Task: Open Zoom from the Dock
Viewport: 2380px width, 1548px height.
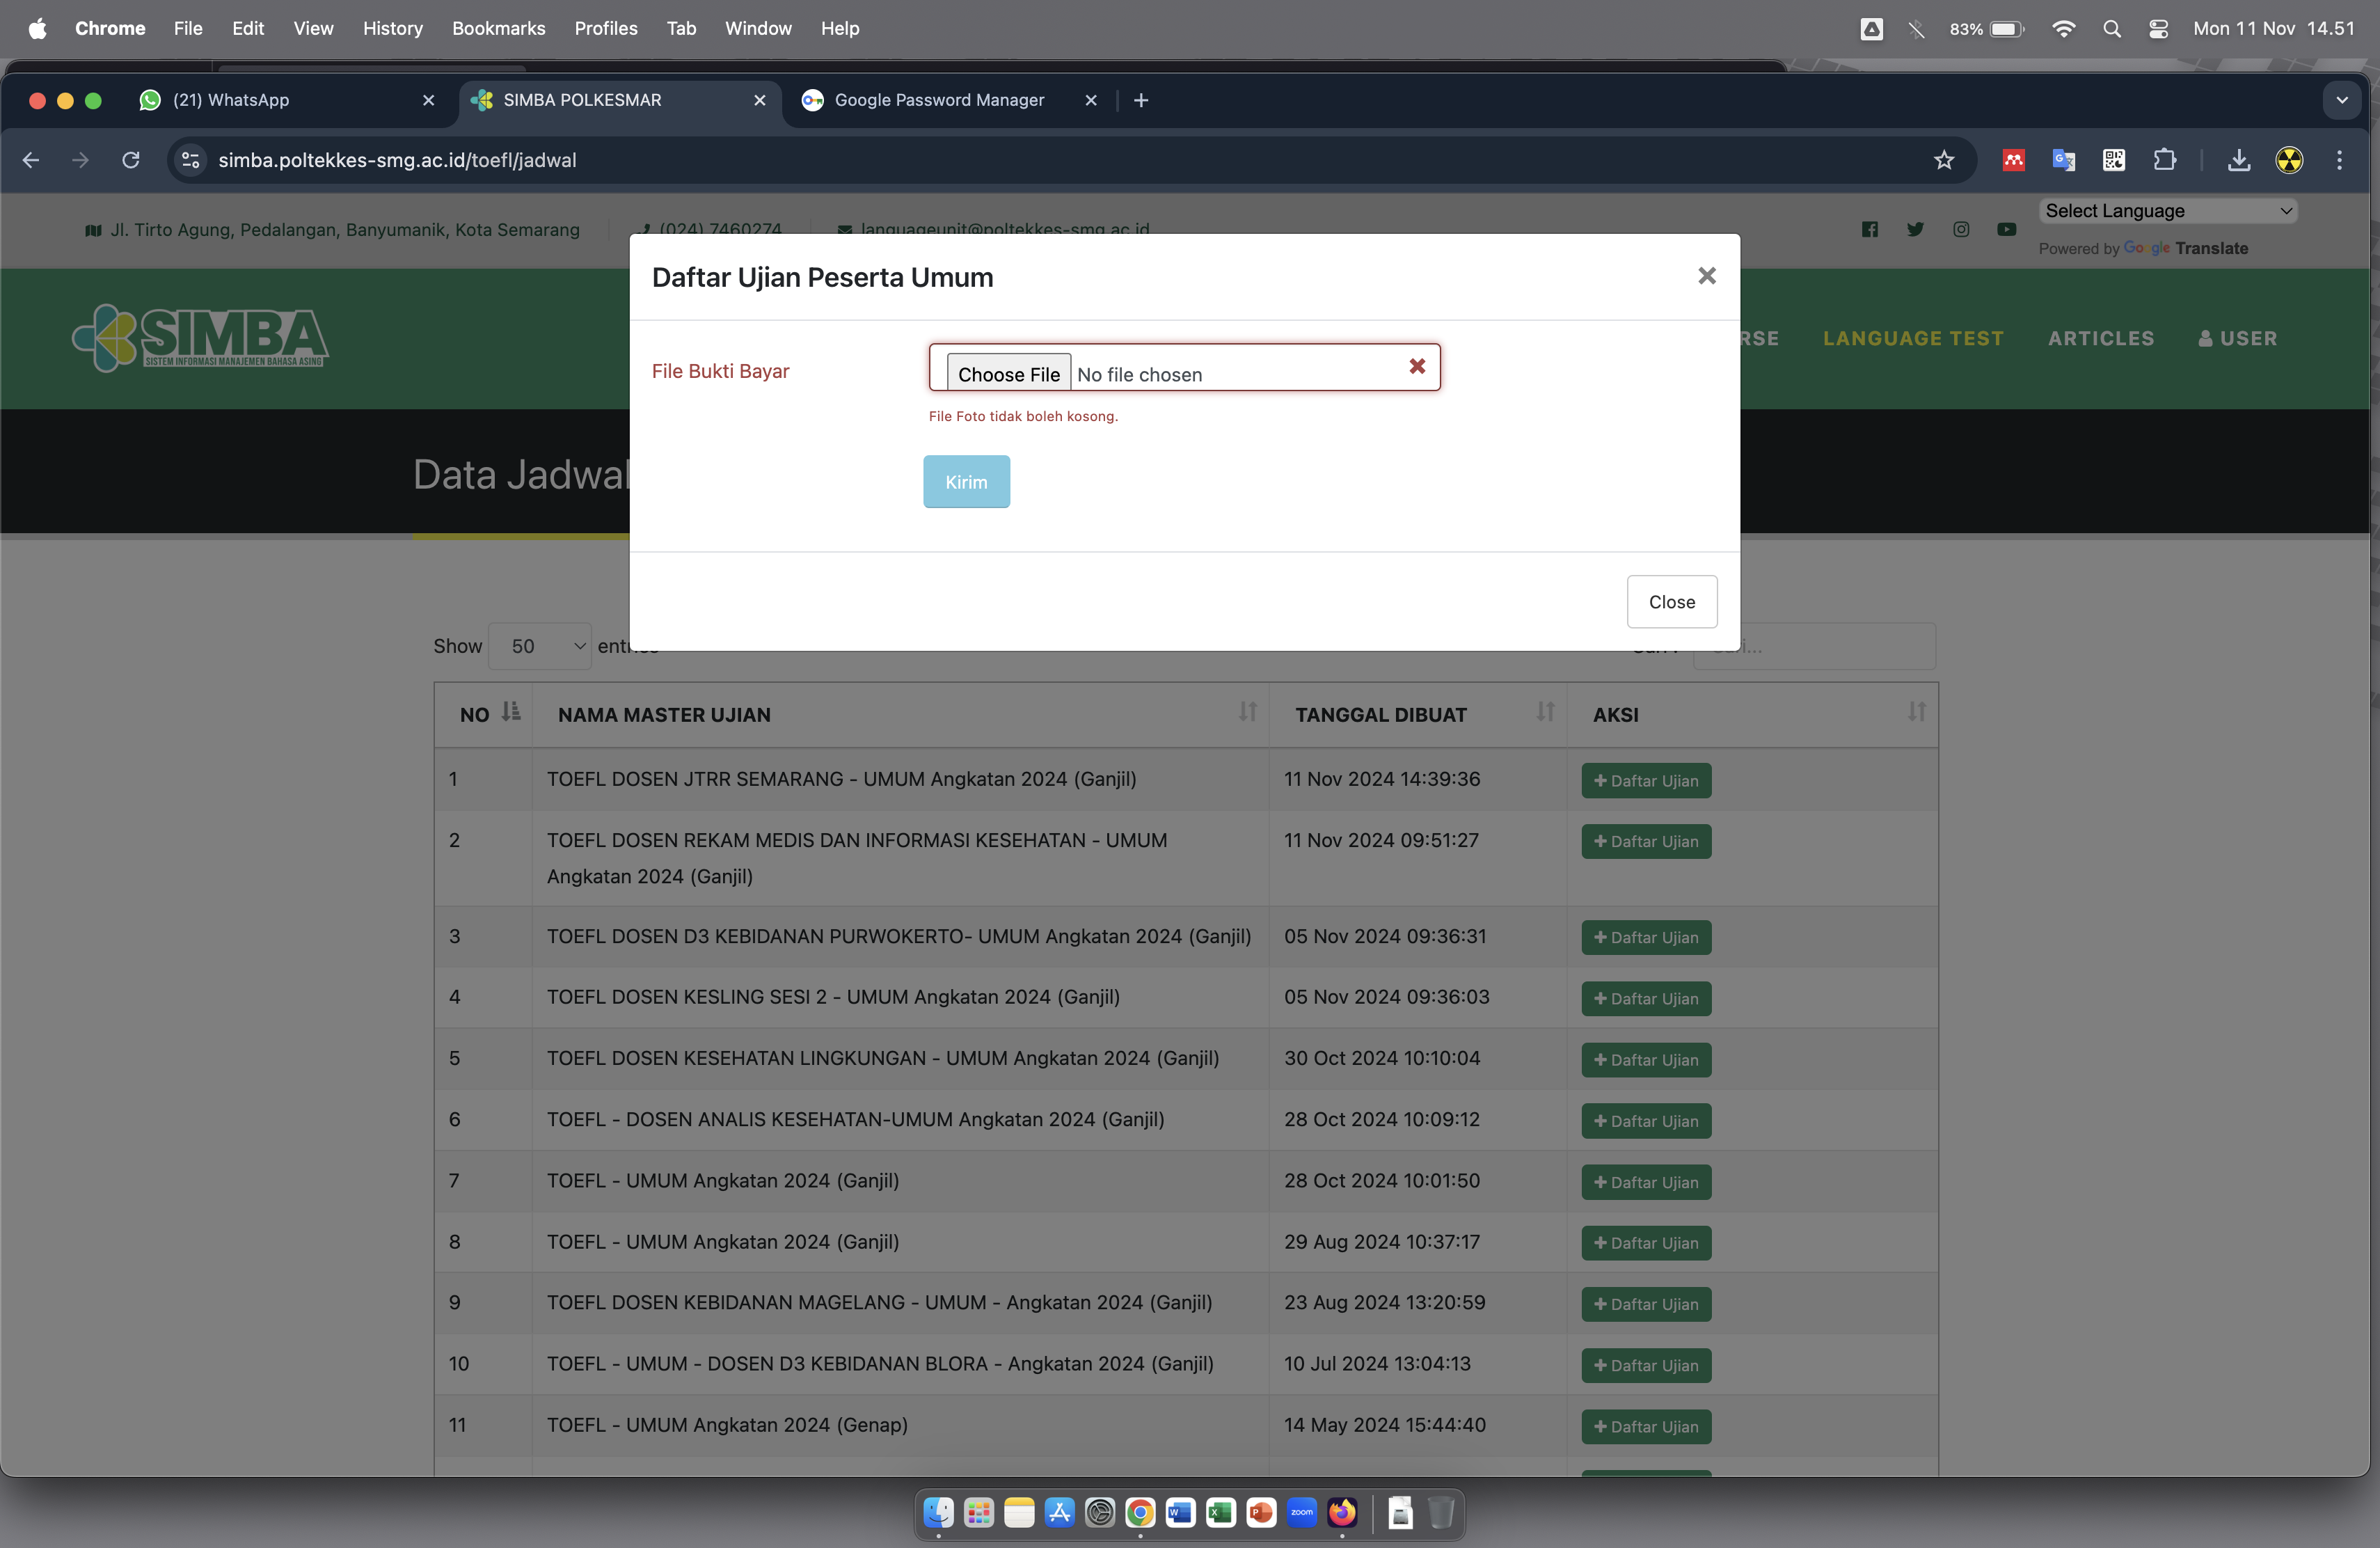Action: [x=1301, y=1512]
